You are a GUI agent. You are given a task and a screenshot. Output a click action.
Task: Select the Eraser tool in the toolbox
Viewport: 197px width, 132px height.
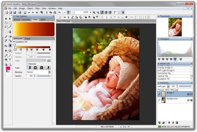[x=10, y=37]
